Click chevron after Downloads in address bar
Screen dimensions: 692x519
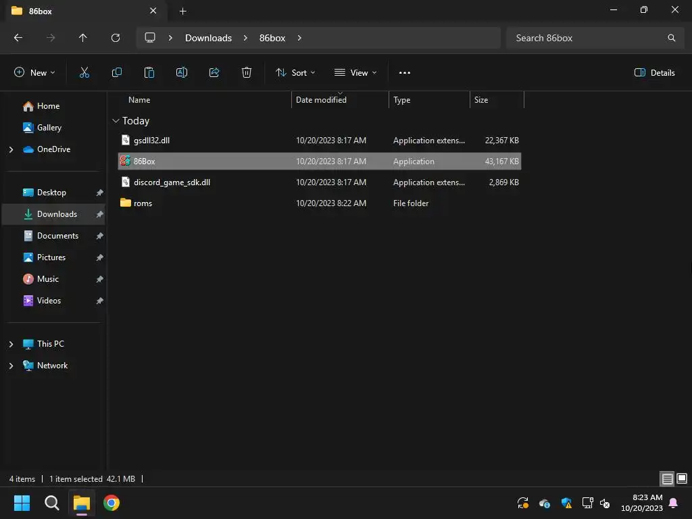click(x=245, y=38)
